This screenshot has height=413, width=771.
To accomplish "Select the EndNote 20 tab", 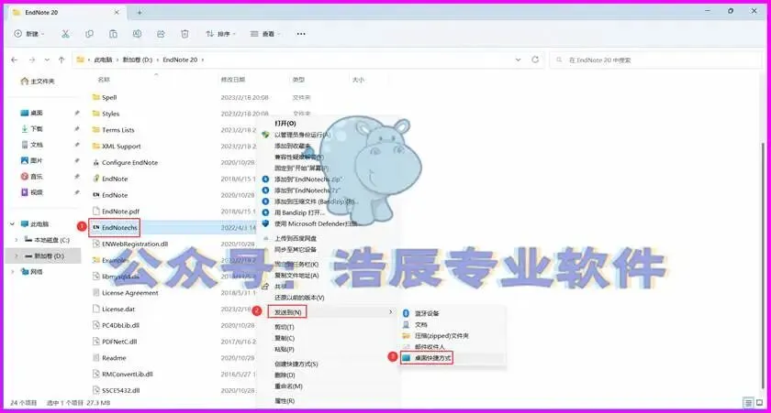I will 66,12.
